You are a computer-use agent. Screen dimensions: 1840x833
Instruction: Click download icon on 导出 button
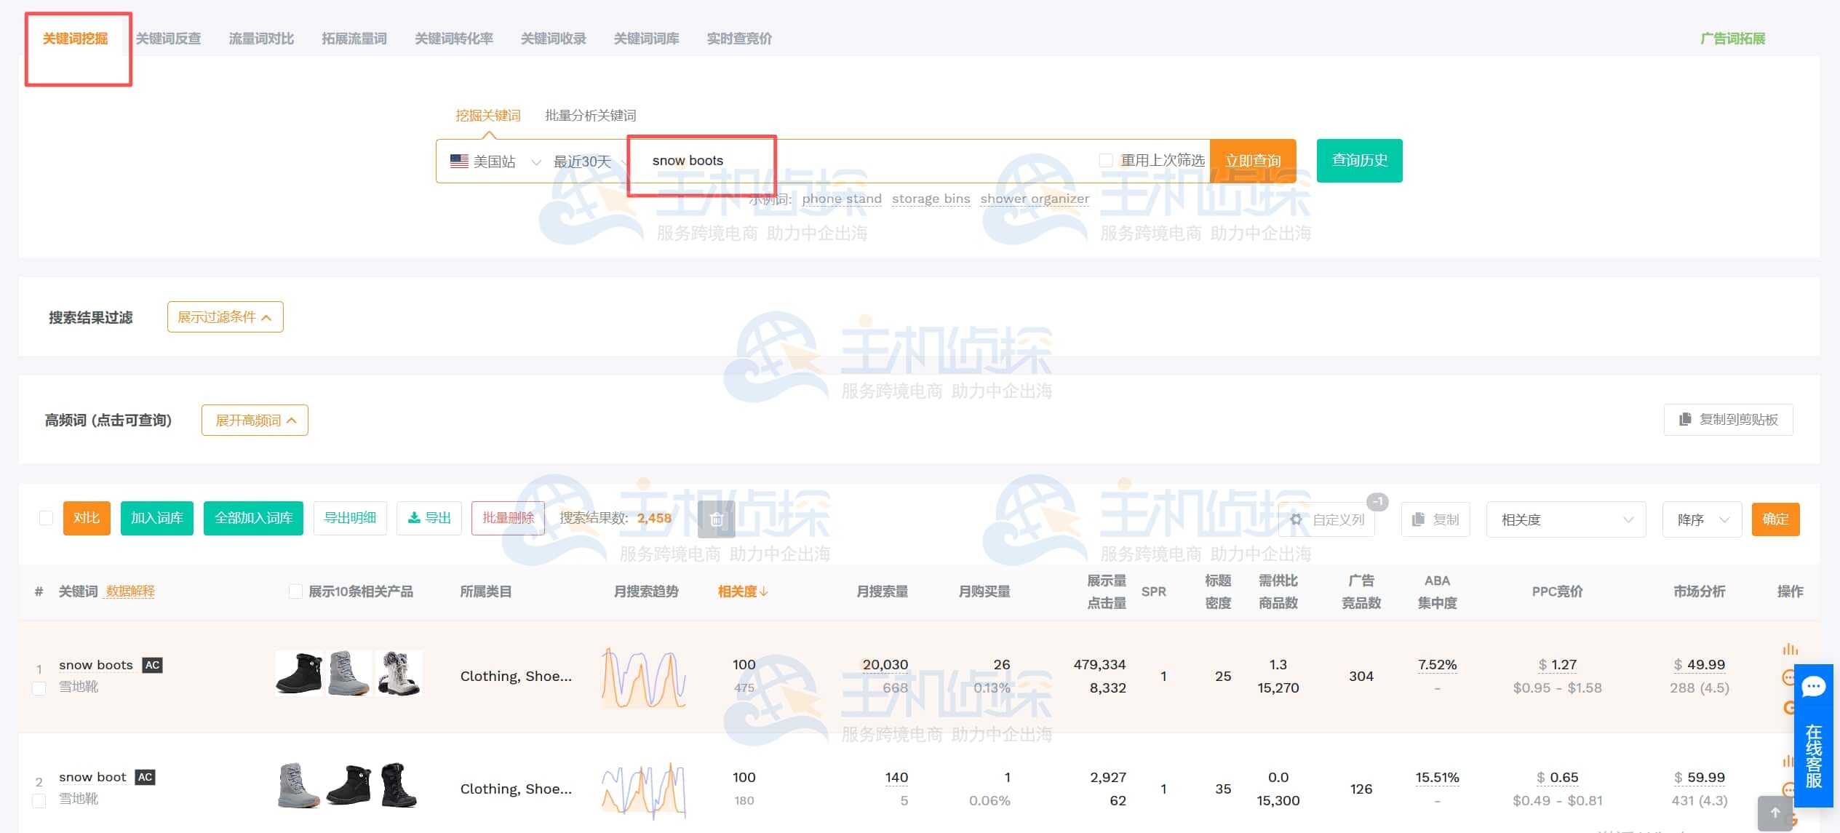[x=414, y=518]
